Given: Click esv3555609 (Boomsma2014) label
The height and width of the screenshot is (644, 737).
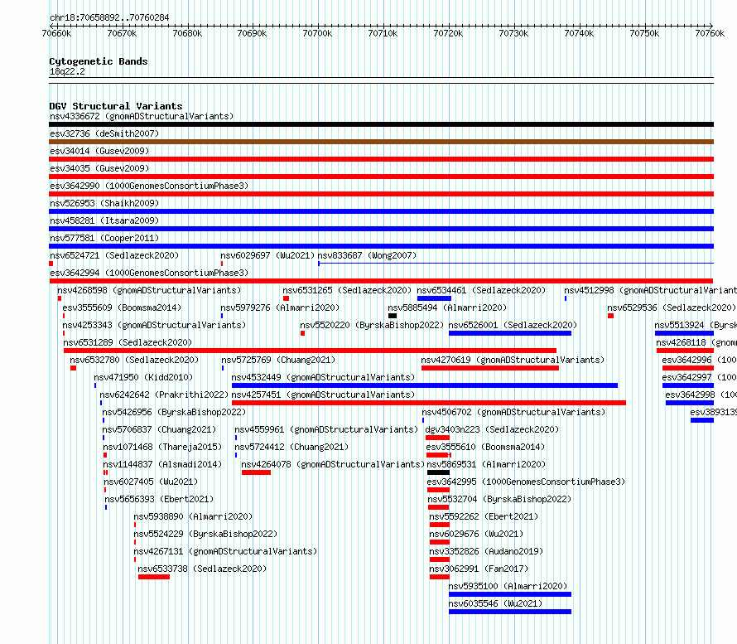Looking at the screenshot, I should [x=122, y=307].
